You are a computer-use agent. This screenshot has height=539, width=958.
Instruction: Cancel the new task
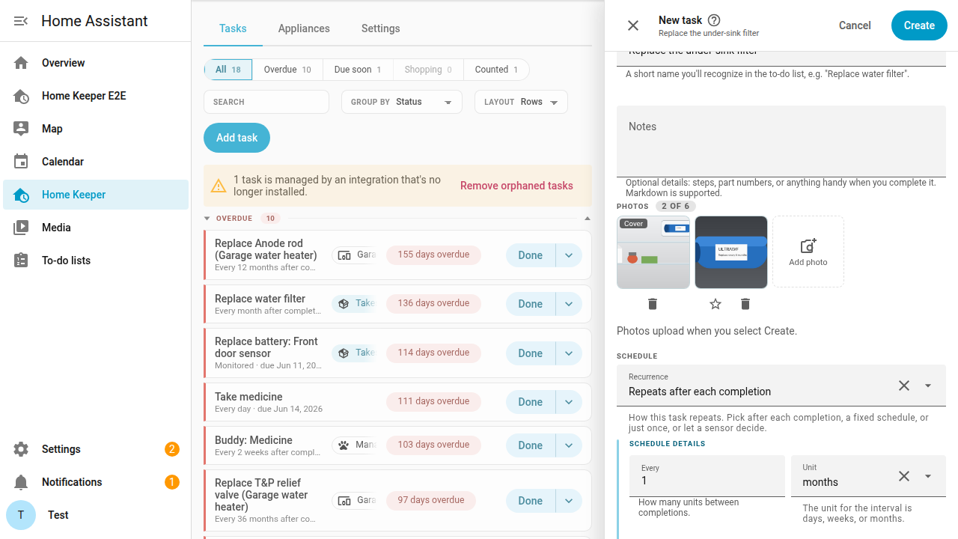click(855, 25)
